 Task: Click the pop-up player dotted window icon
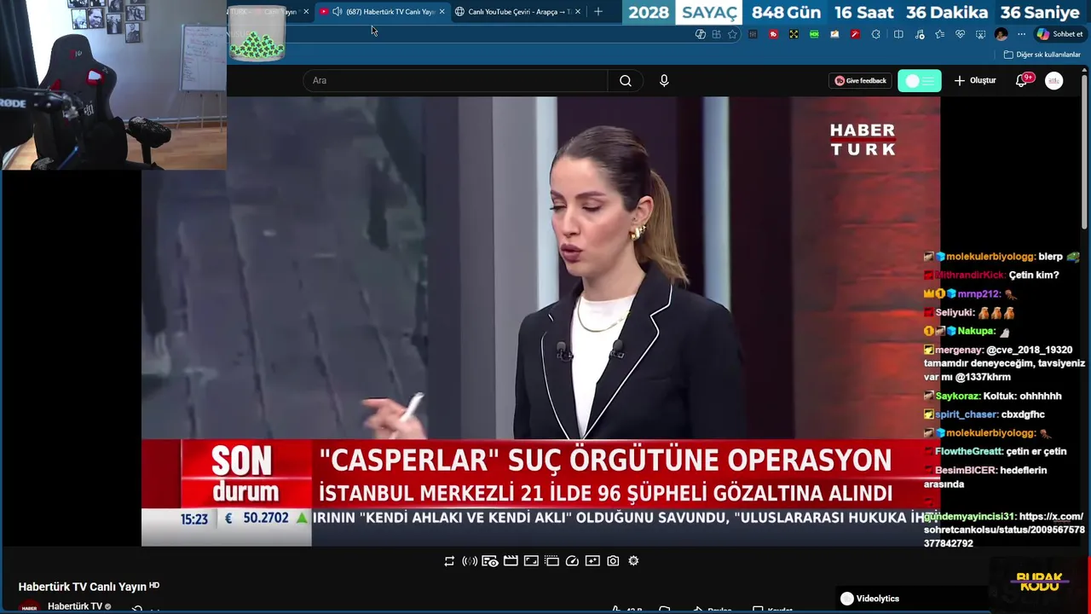point(551,561)
